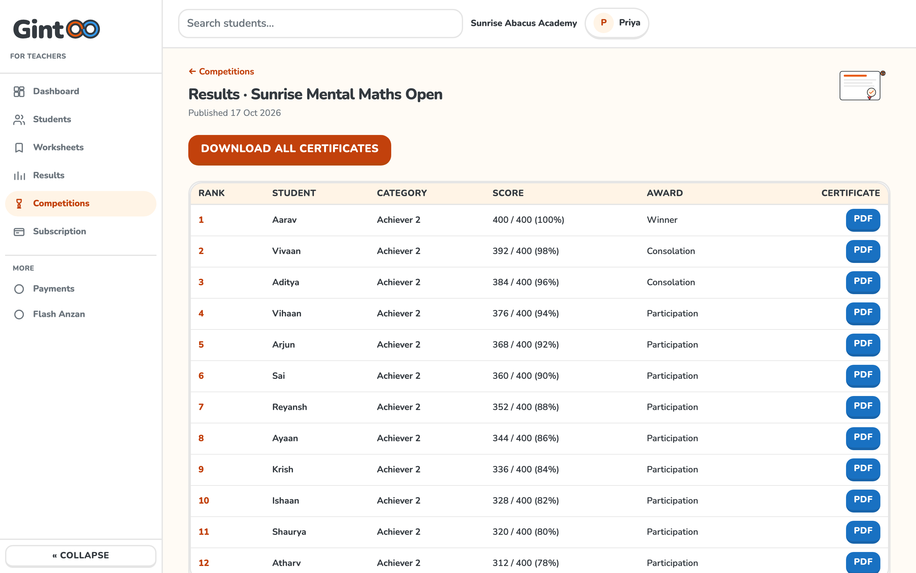
Task: Open Payments under More
Action: [80, 289]
